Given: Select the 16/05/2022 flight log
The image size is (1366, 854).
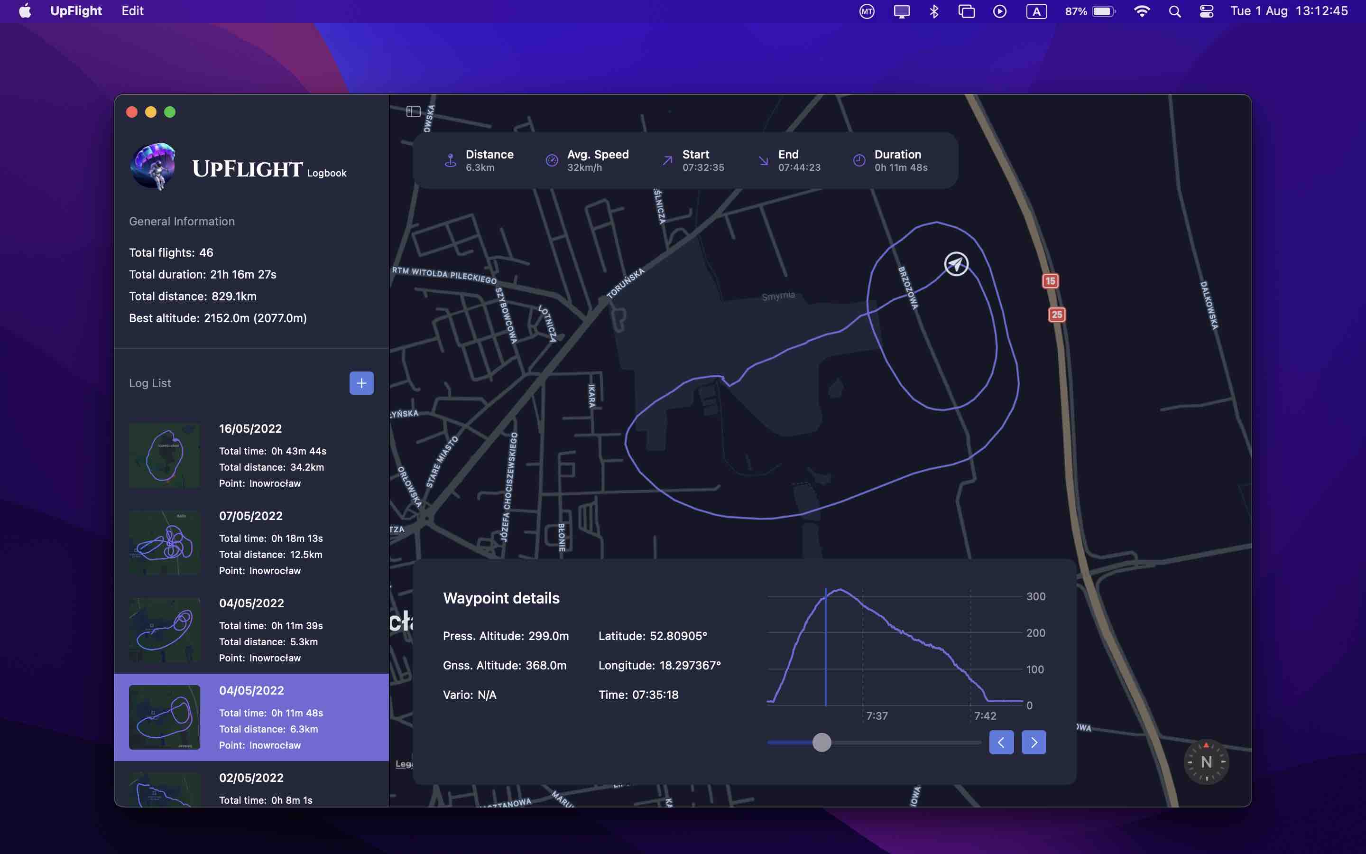Looking at the screenshot, I should pos(251,456).
